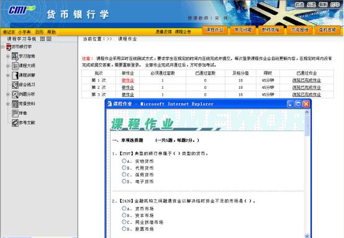The height and width of the screenshot is (238, 344).
Task: Expand the 学习指南 tree node
Action: pyautogui.click(x=8, y=56)
